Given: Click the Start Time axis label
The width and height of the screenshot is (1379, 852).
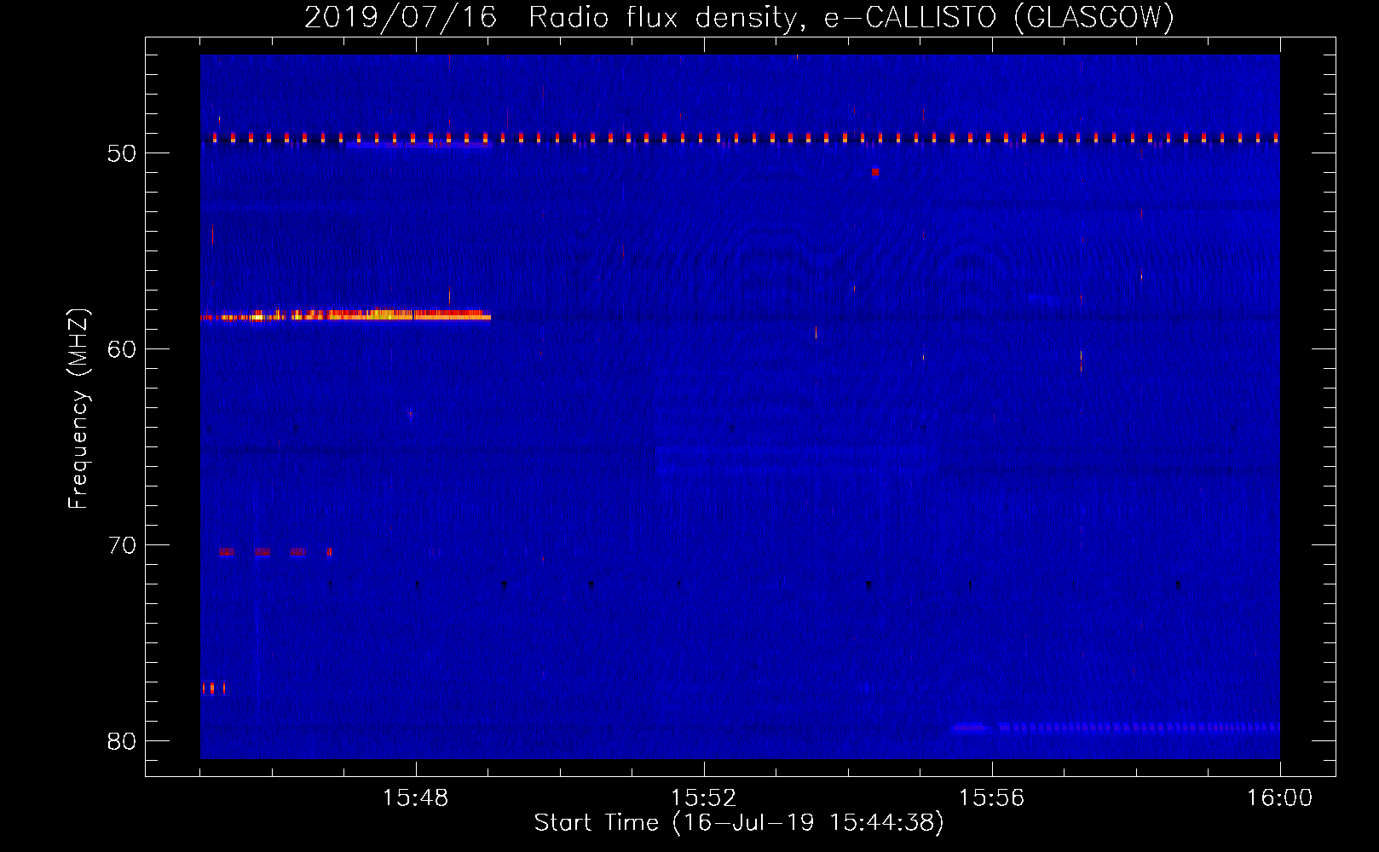Looking at the screenshot, I should tap(739, 823).
